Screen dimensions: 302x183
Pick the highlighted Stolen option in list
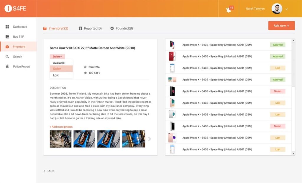61,69
